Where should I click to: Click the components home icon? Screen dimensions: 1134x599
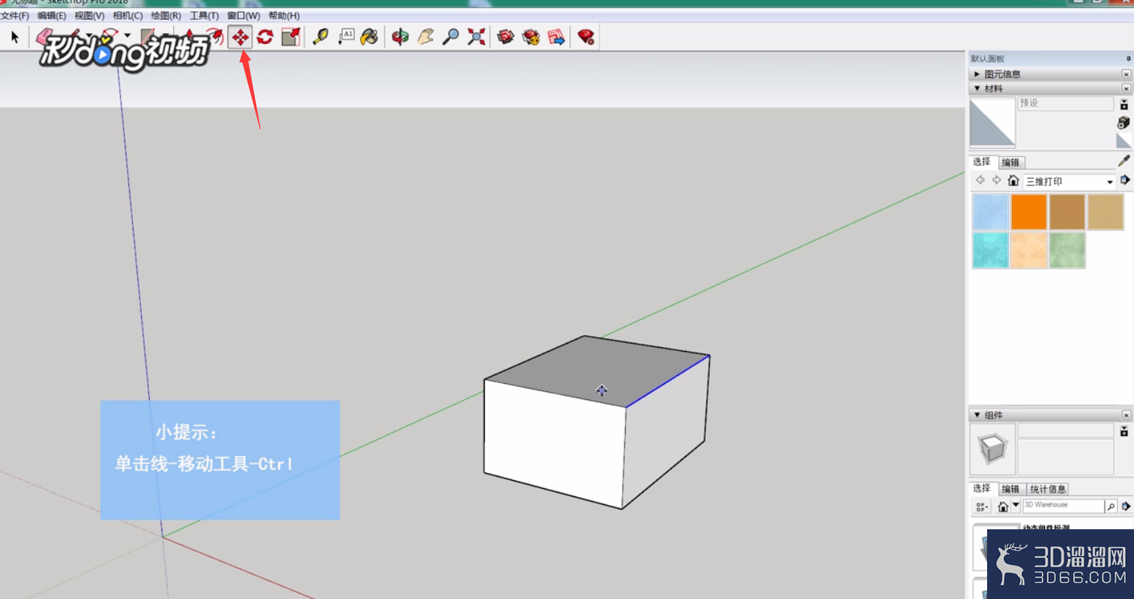coord(1003,507)
